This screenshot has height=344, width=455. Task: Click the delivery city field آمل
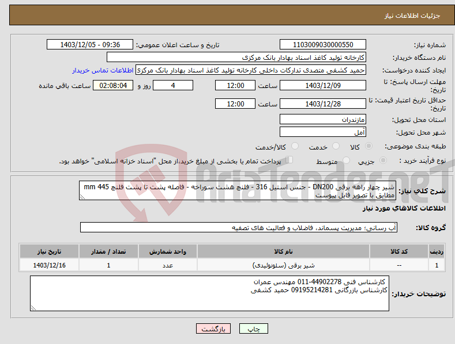(323, 132)
